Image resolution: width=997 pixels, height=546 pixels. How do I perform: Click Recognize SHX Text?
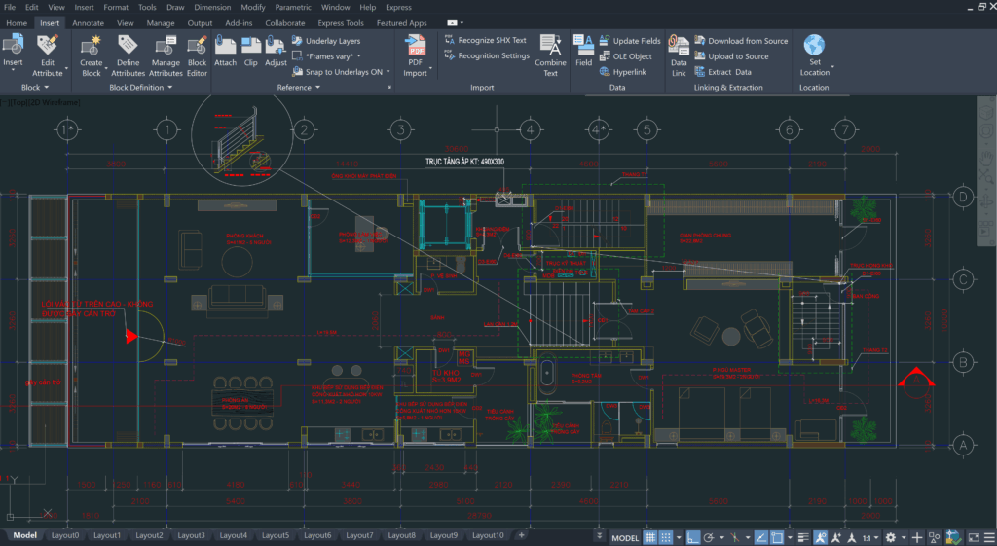(491, 41)
